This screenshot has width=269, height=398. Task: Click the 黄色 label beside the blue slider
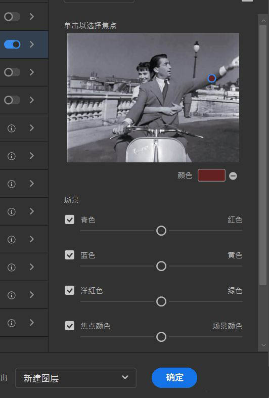(235, 255)
